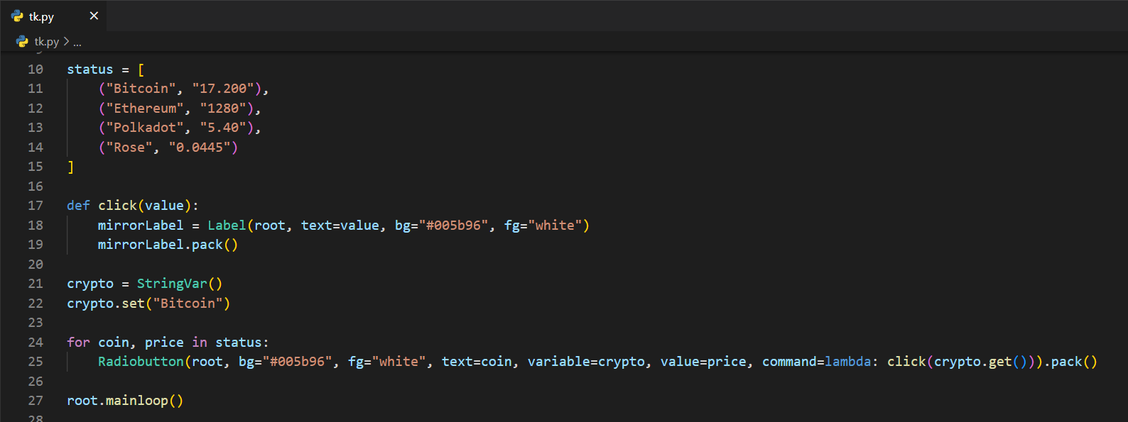Image resolution: width=1128 pixels, height=422 pixels.
Task: Click the "#005b96" color string on line 18
Action: (453, 226)
